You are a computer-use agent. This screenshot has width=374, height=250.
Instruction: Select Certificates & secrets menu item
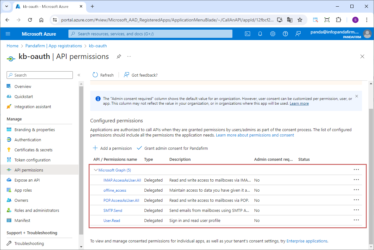pyautogui.click(x=33, y=150)
